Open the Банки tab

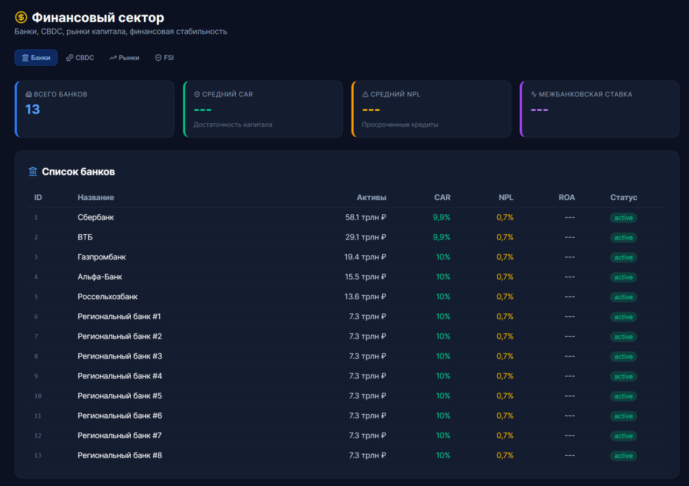(x=36, y=58)
